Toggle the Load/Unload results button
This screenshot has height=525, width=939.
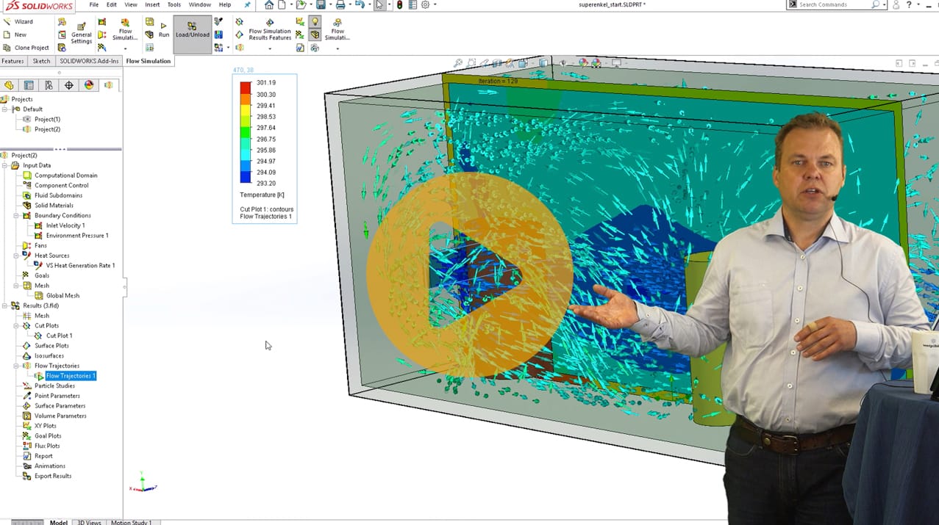(192, 29)
